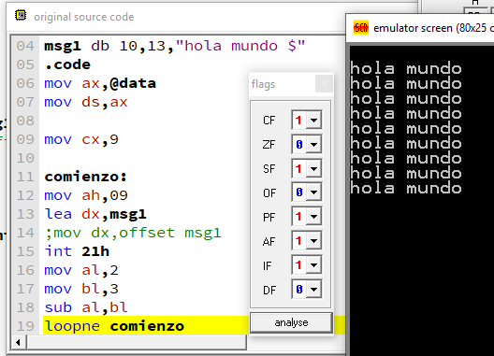494x356 pixels.
Task: Click 'mov ds,ax' on line 07
Action: tap(86, 102)
